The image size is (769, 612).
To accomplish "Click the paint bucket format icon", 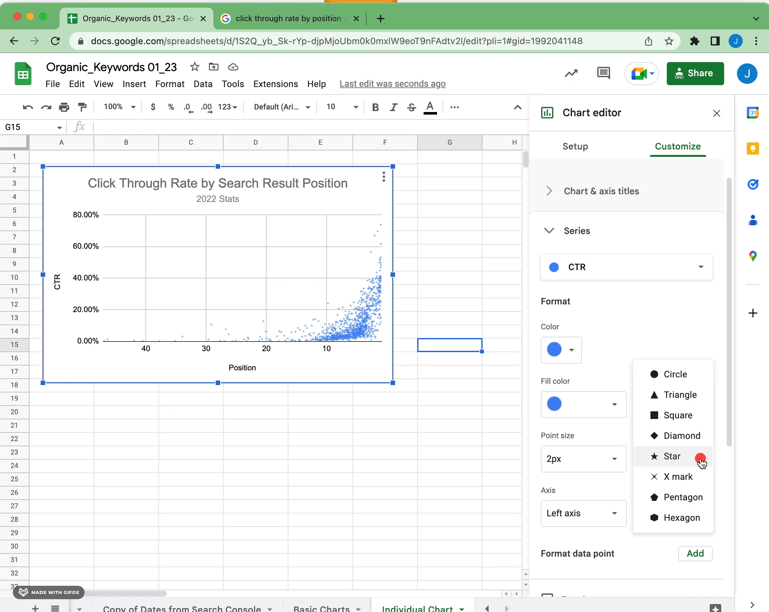I will coord(82,107).
